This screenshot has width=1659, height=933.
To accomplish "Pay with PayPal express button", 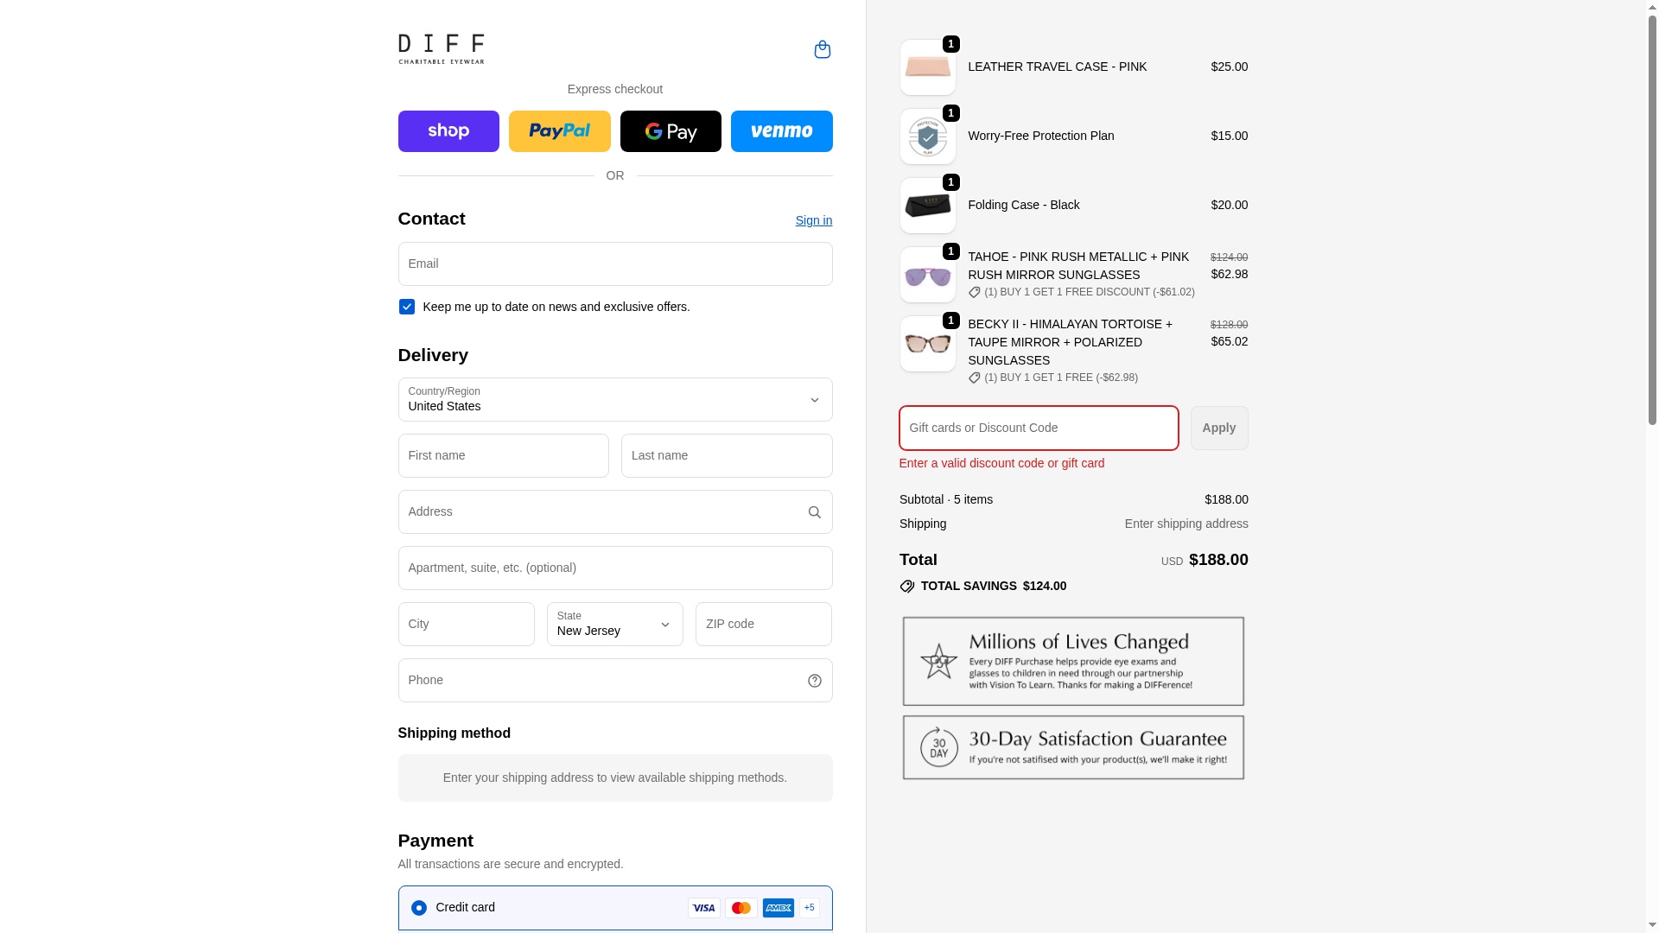I will point(559,131).
